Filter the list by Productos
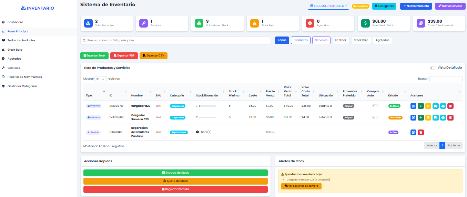This screenshot has height=197, width=467. coord(301,40)
